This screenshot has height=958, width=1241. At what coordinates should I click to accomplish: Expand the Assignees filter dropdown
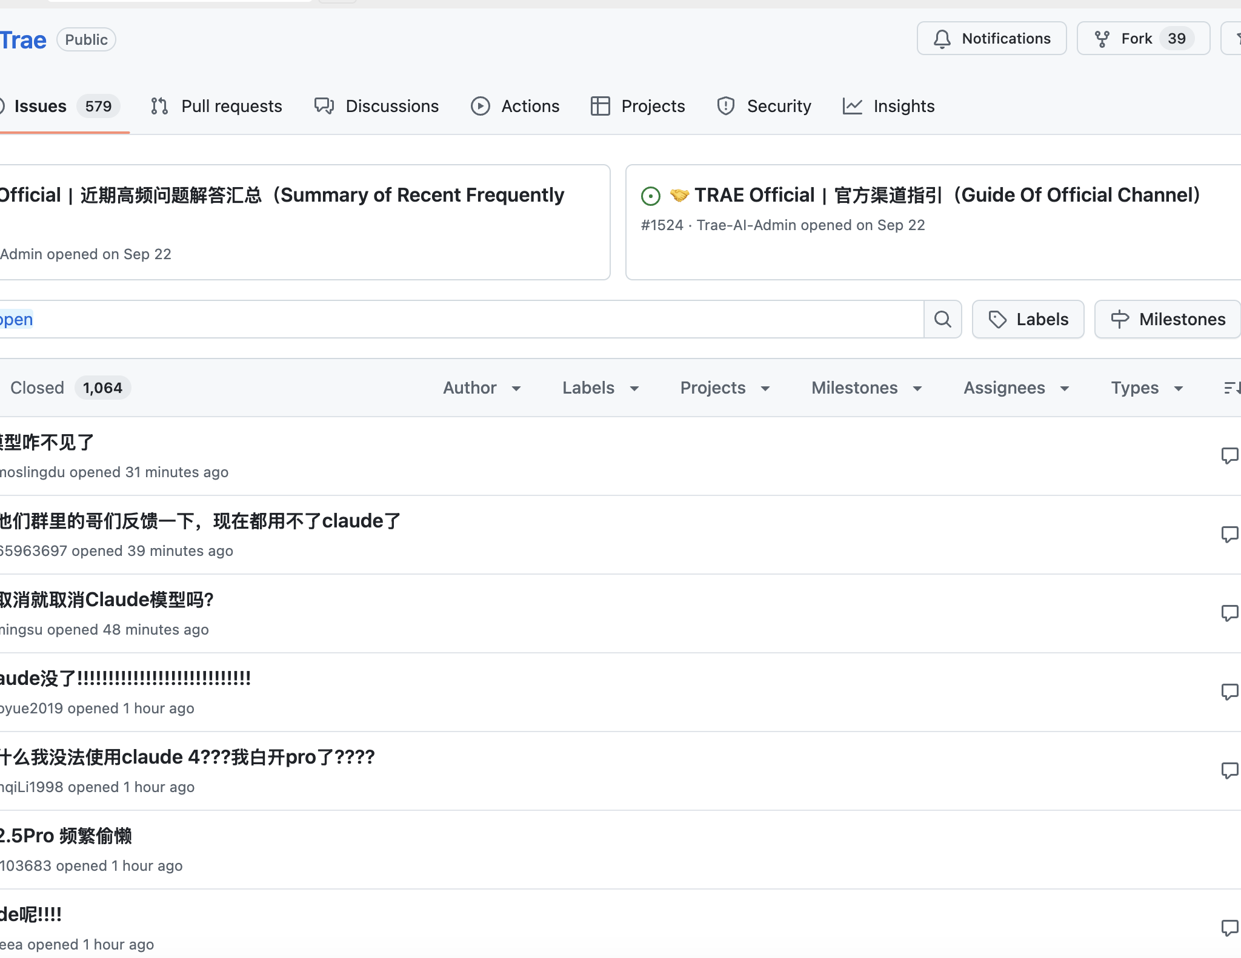point(1016,388)
